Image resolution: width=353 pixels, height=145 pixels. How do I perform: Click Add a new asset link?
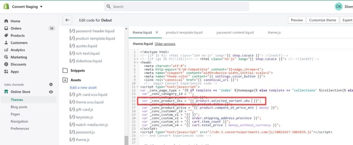83,87
